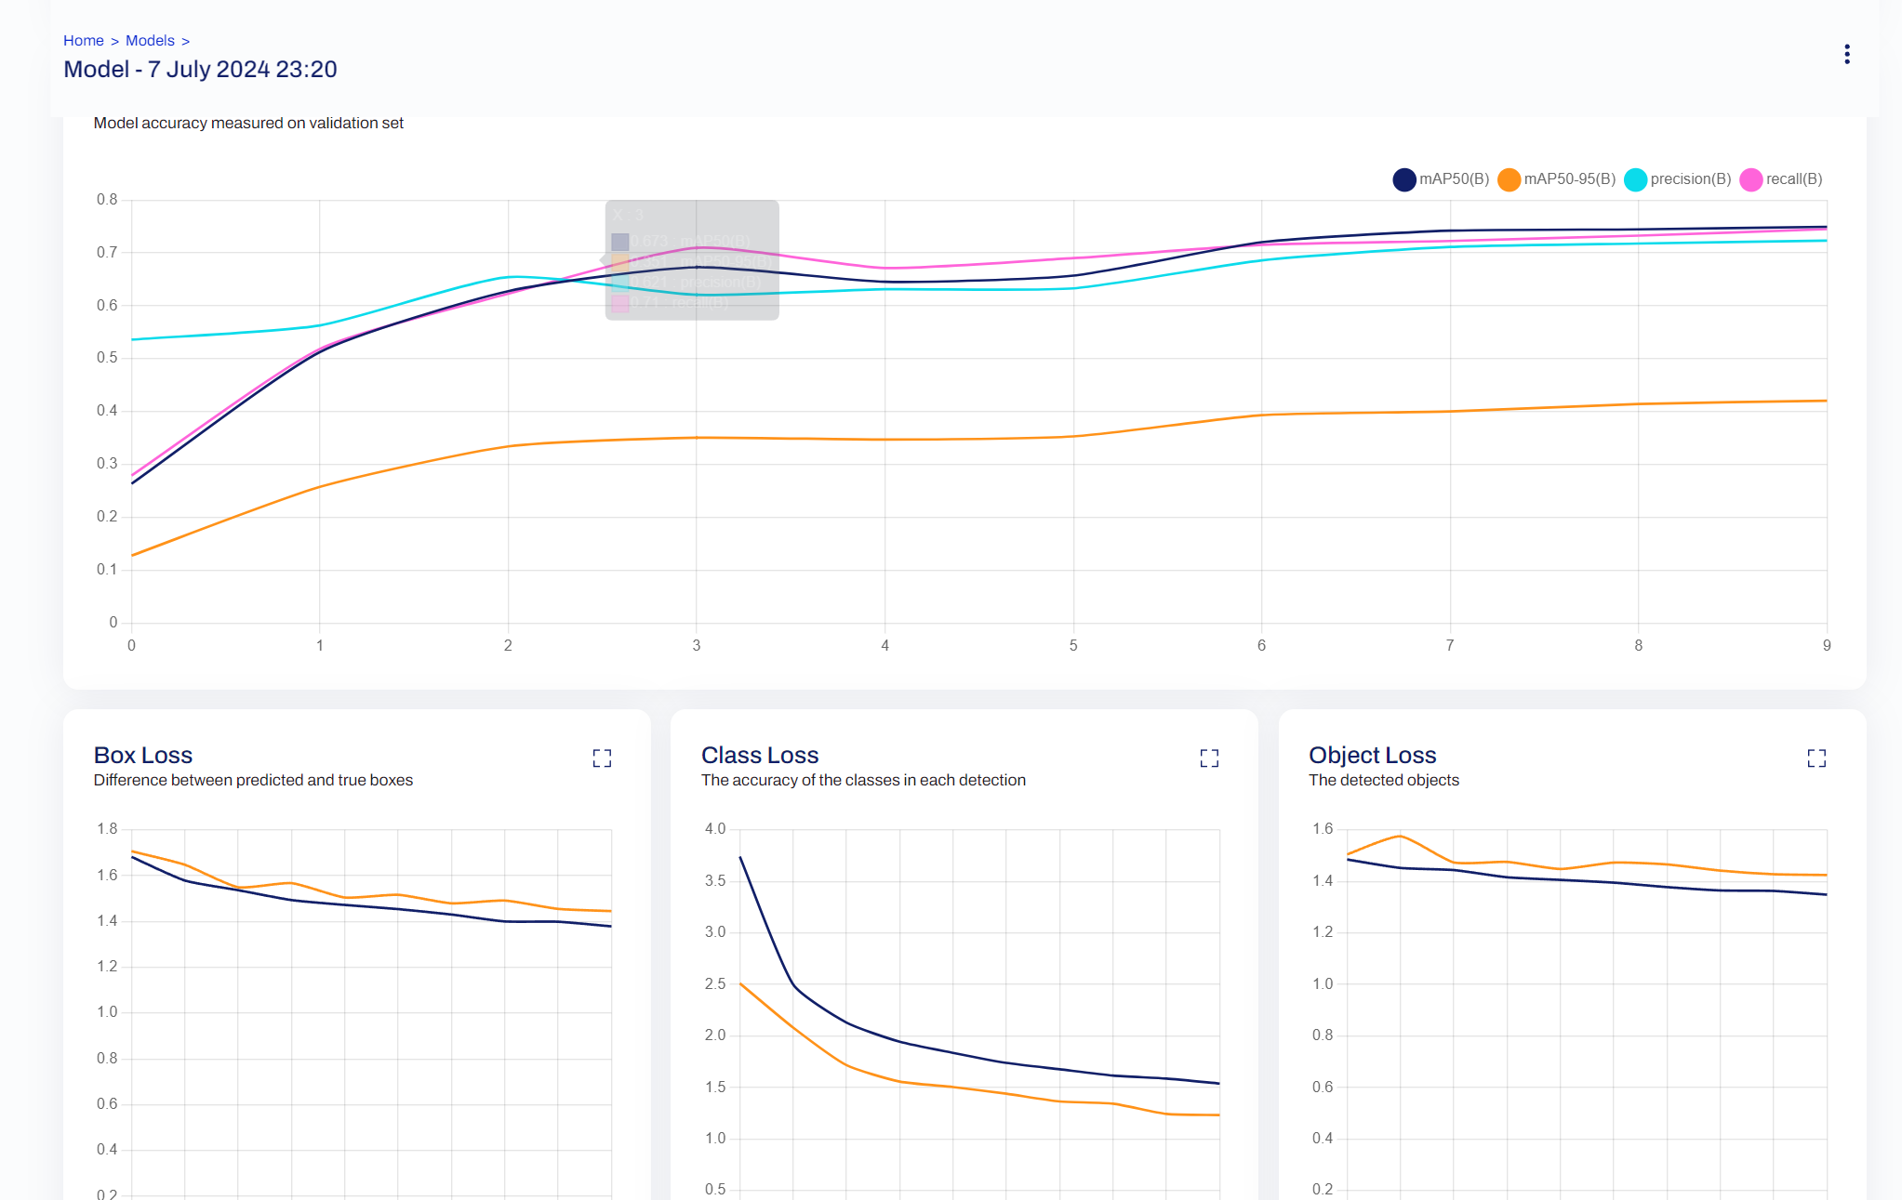The height and width of the screenshot is (1200, 1902).
Task: Click the Box Loss chart heading
Action: [x=143, y=755]
